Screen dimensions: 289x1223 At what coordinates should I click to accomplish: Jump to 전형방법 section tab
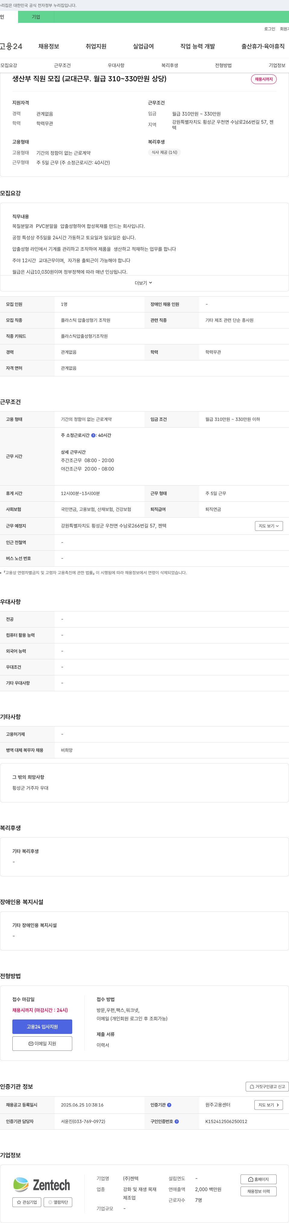(x=223, y=66)
